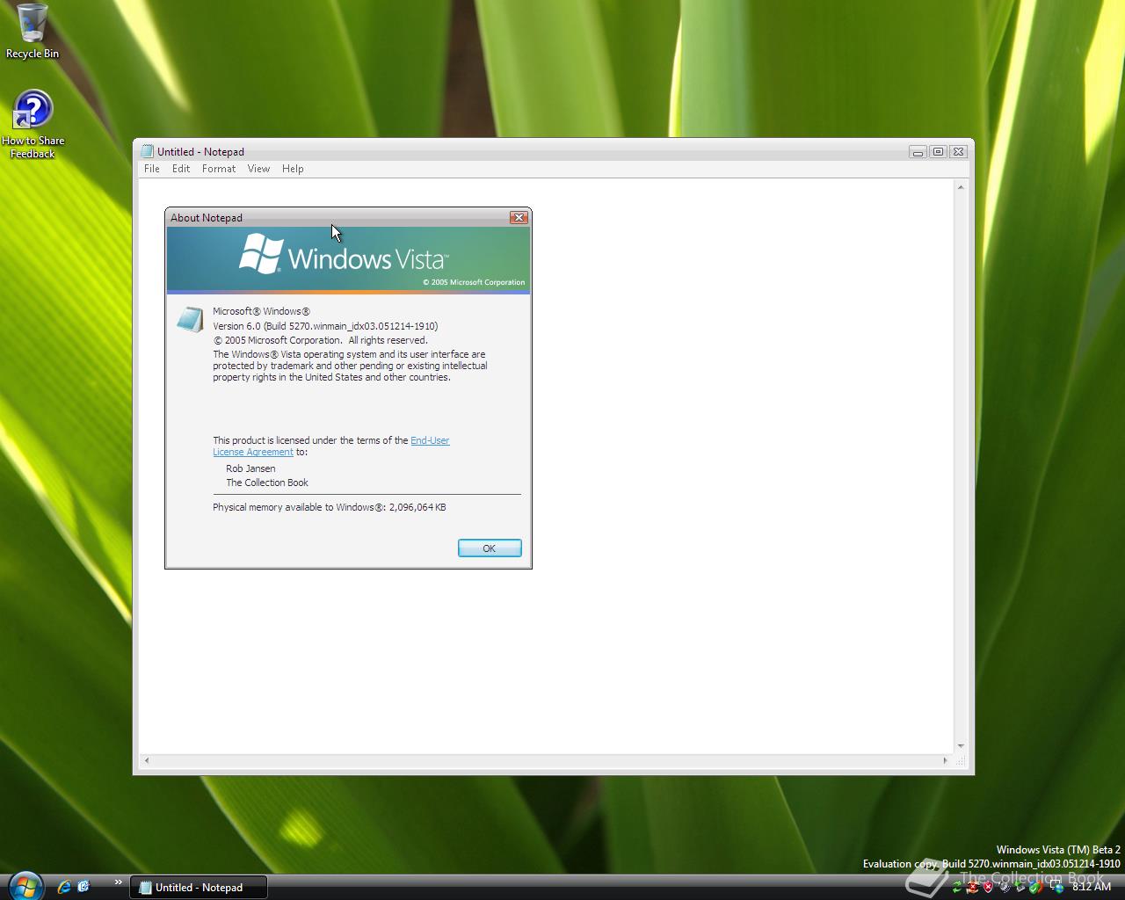Launch Internet Explorer from Quick Launch
The image size is (1125, 900).
pos(64,887)
